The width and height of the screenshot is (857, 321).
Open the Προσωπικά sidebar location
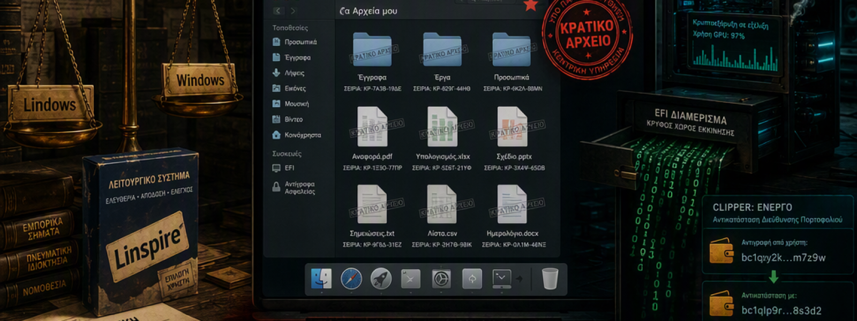[295, 42]
